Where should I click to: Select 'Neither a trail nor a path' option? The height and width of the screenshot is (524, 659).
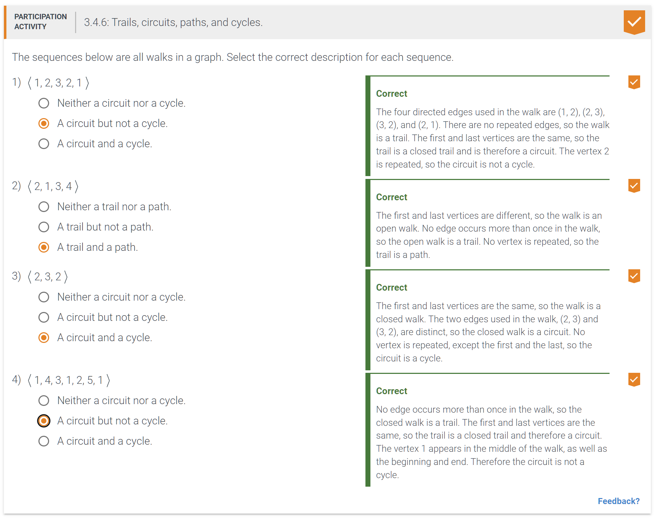click(44, 207)
